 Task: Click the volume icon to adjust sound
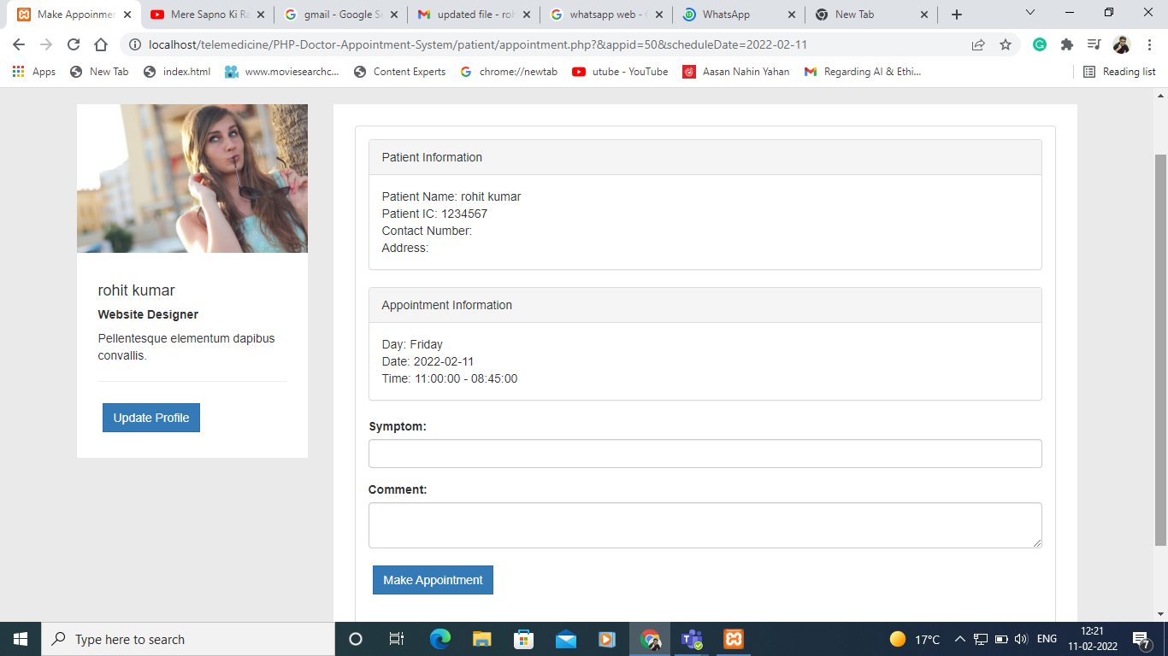tap(1023, 638)
